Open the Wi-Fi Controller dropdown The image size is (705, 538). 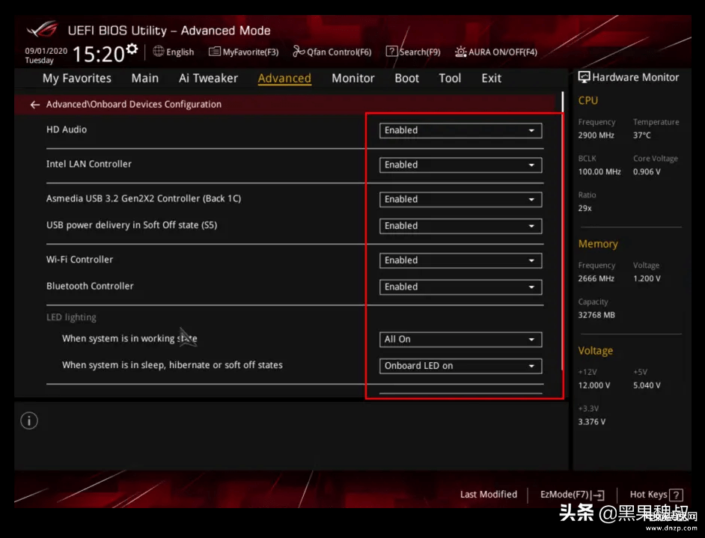coord(460,260)
